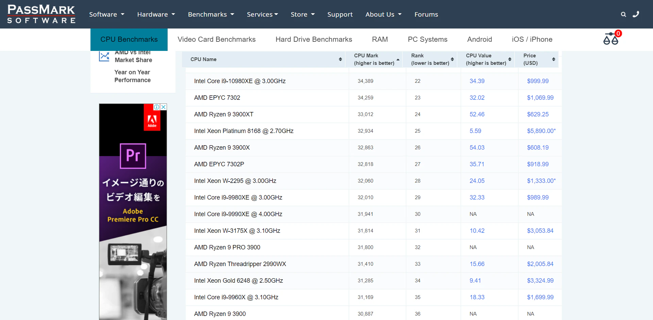The width and height of the screenshot is (653, 320).
Task: Click CPU value 54.03 link
Action: [477, 148]
